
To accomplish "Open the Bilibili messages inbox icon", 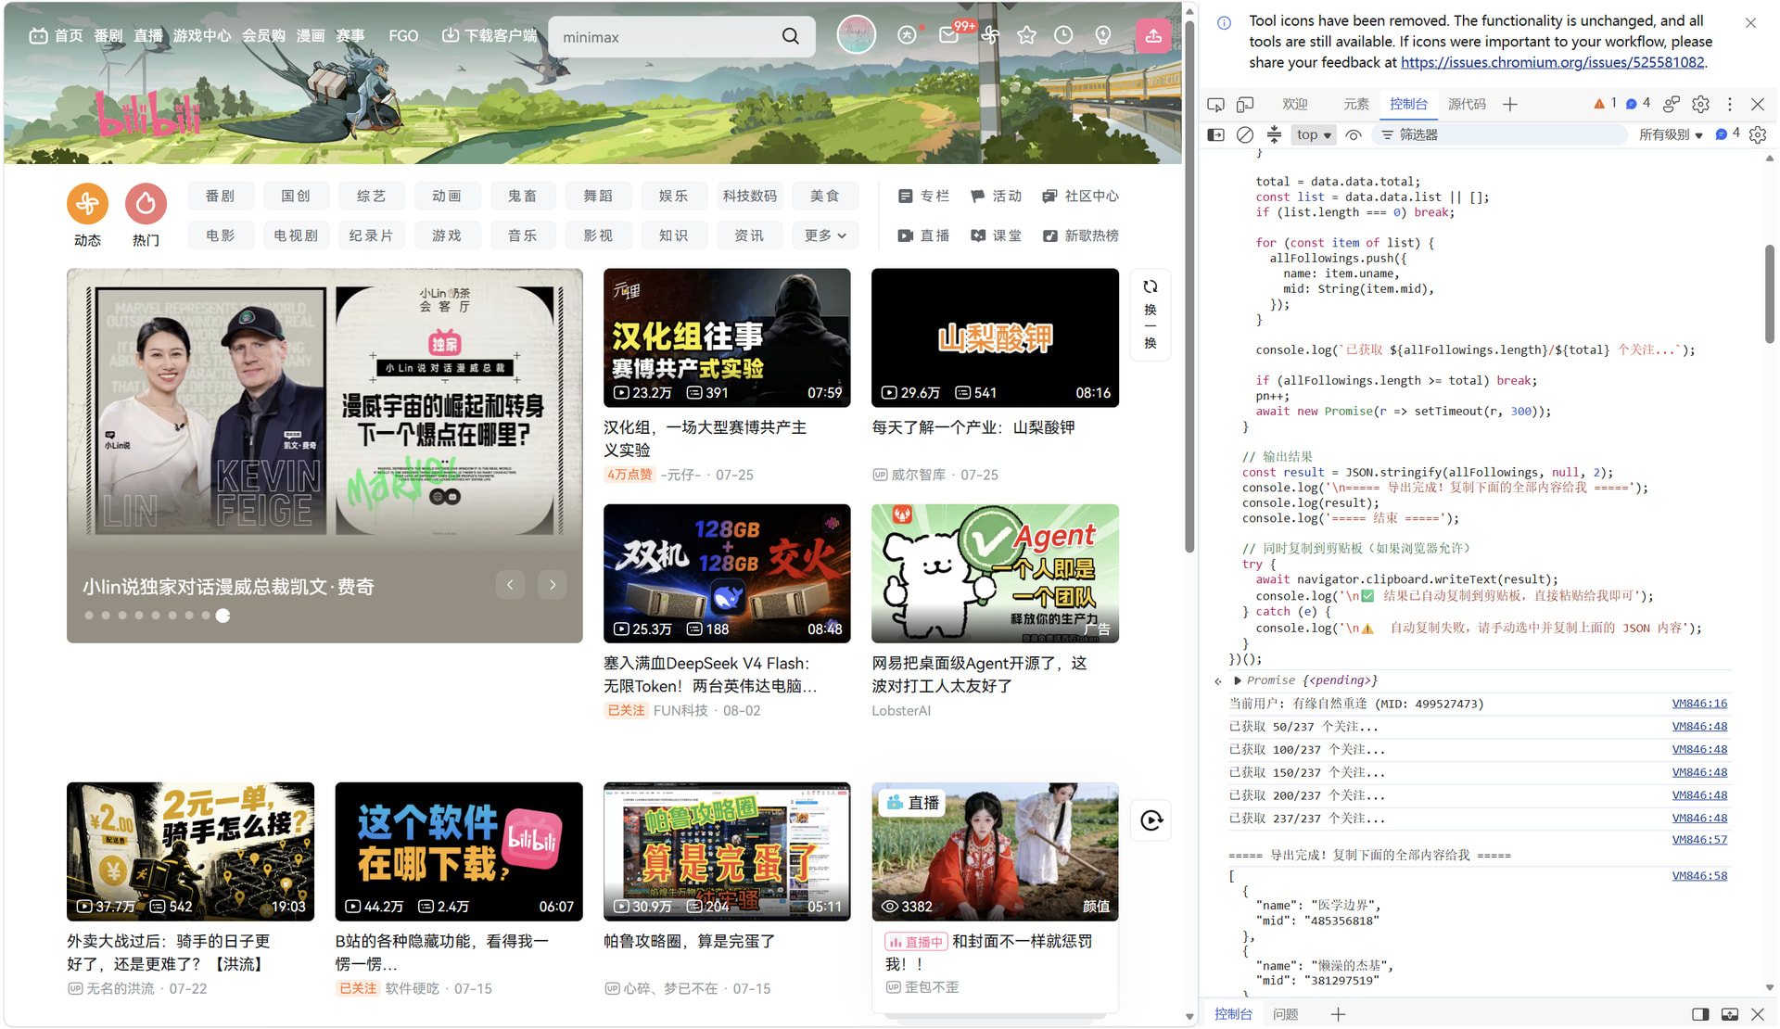I will [x=948, y=35].
